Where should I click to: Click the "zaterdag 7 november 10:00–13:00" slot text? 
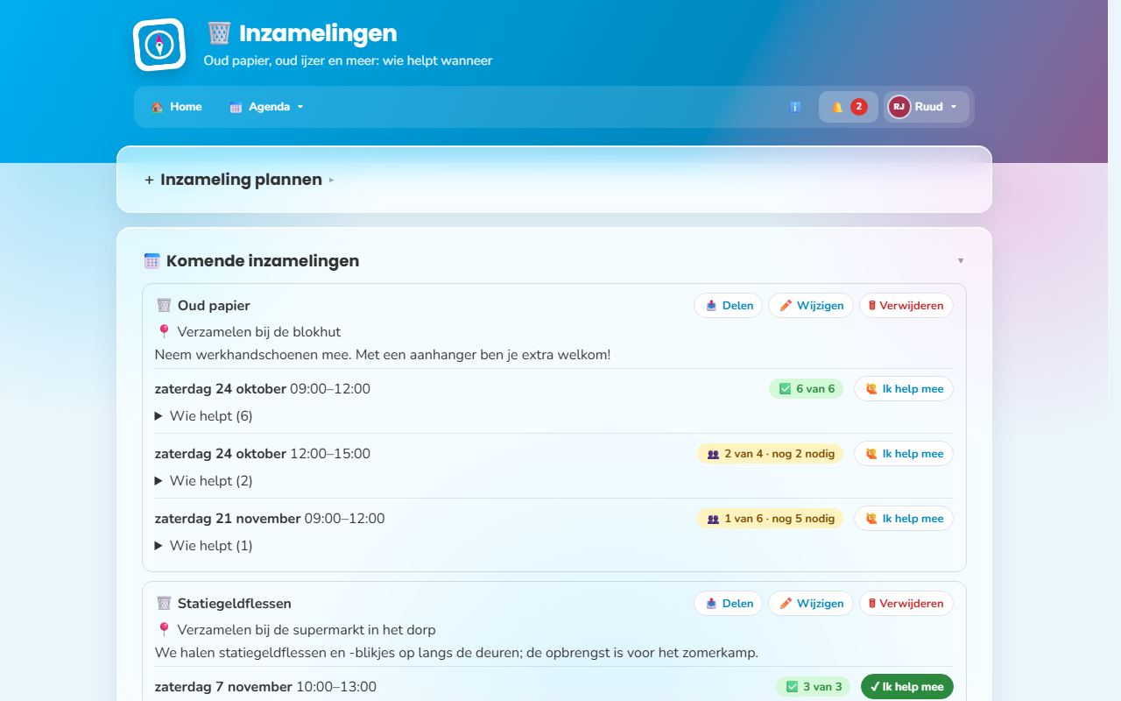tap(265, 687)
